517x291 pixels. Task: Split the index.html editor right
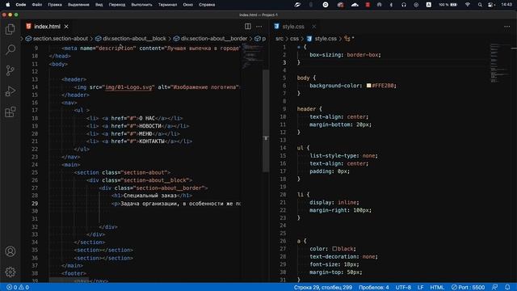click(x=248, y=27)
